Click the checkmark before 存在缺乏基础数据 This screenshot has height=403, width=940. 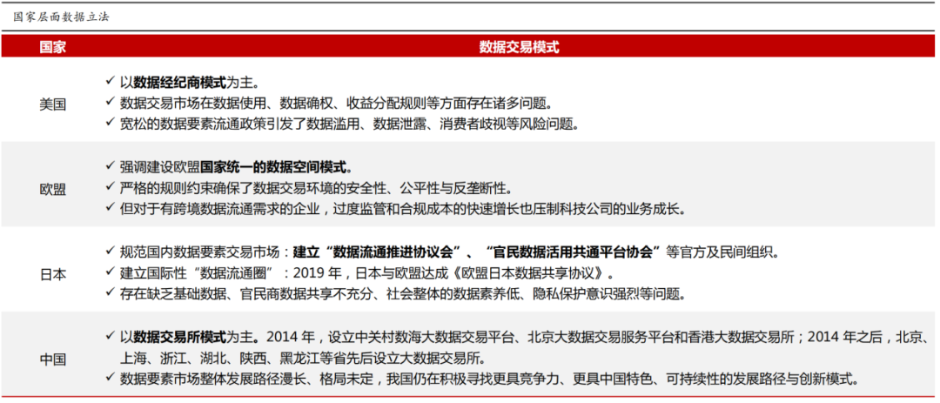[110, 293]
